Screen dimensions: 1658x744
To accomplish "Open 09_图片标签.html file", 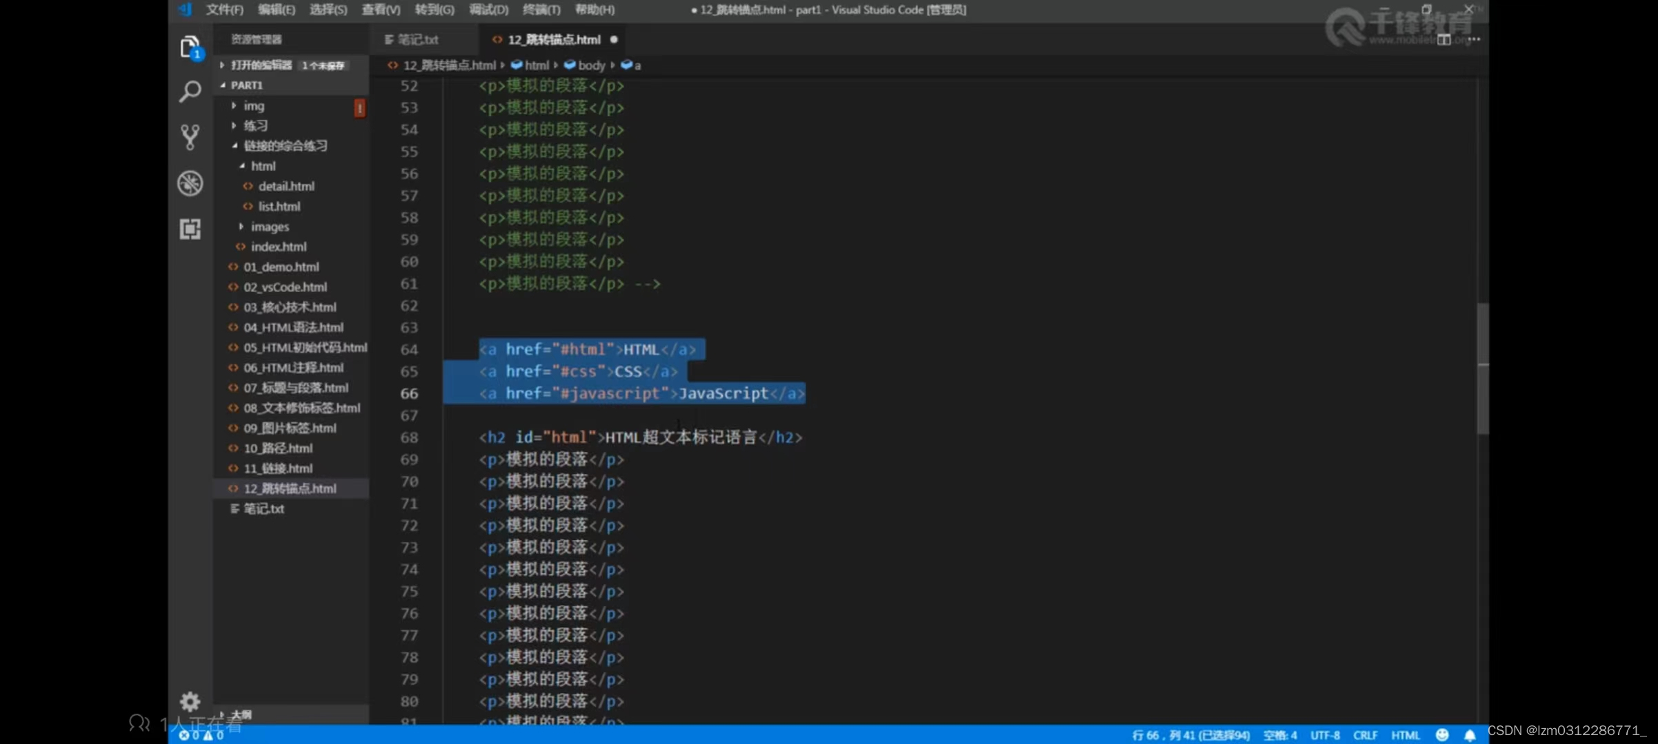I will (x=290, y=428).
